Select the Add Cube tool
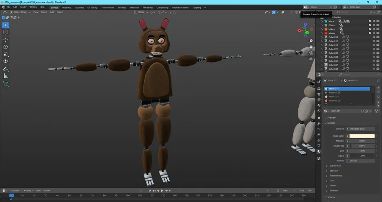This screenshot has height=202, width=382. (x=6, y=84)
